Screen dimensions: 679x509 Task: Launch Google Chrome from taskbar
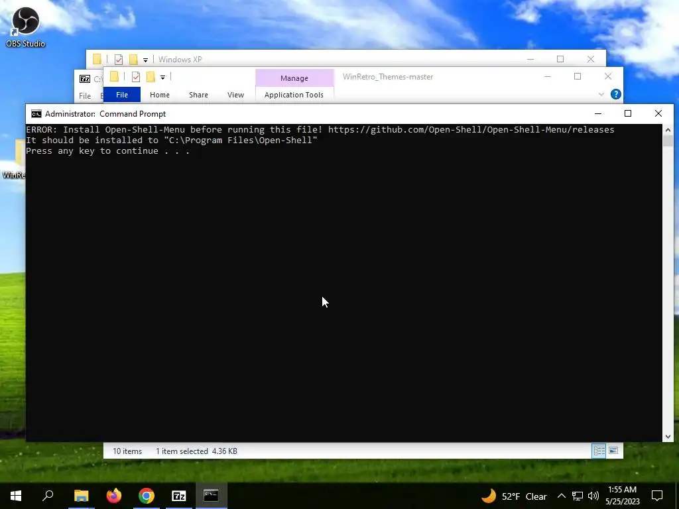(147, 496)
